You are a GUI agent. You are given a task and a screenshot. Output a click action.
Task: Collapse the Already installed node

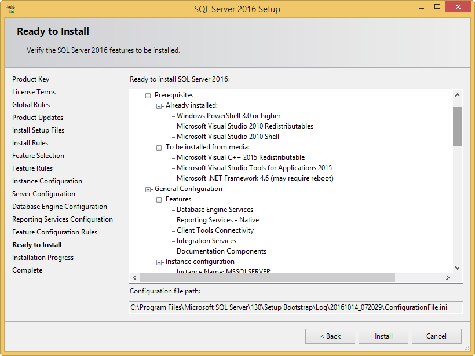159,106
